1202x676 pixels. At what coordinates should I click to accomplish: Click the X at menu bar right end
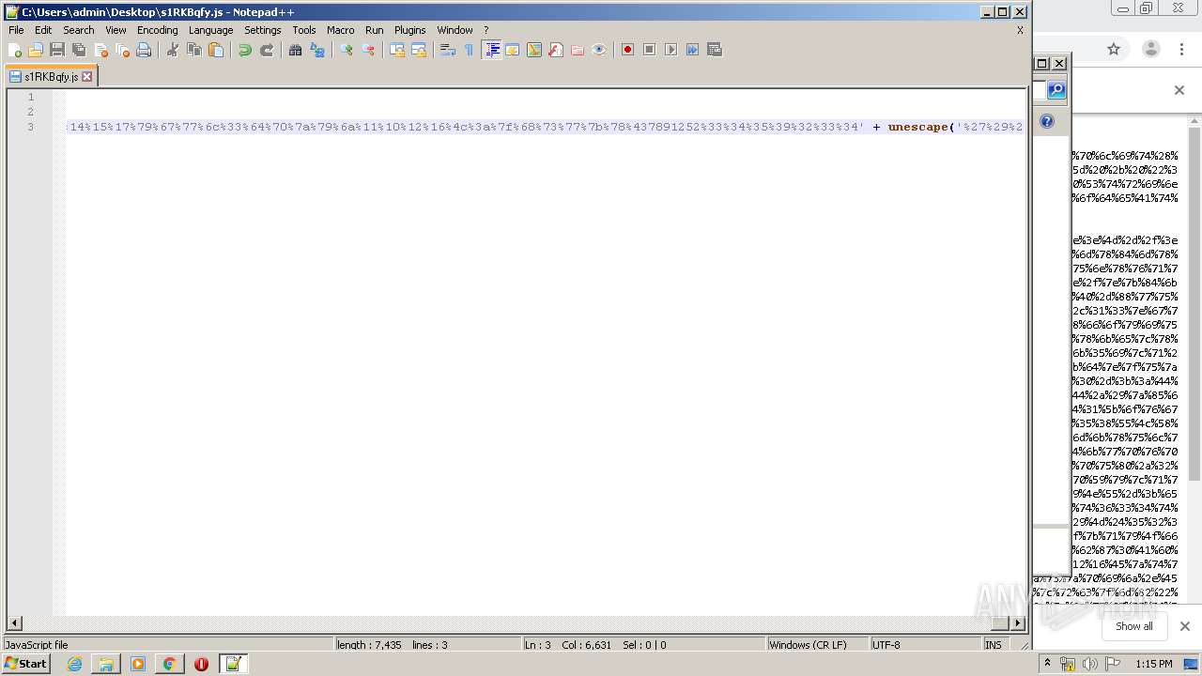(1020, 30)
